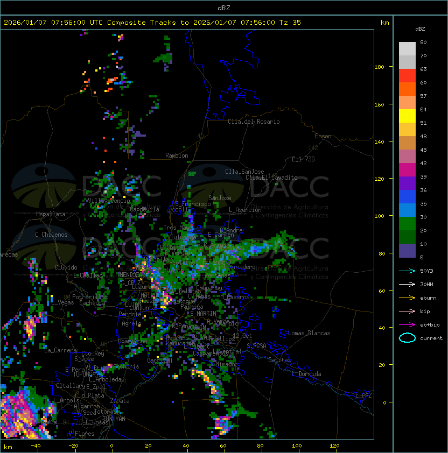This screenshot has width=448, height=453.
Task: Pick the red 60–65 dBZ swatch
Action: click(x=407, y=76)
